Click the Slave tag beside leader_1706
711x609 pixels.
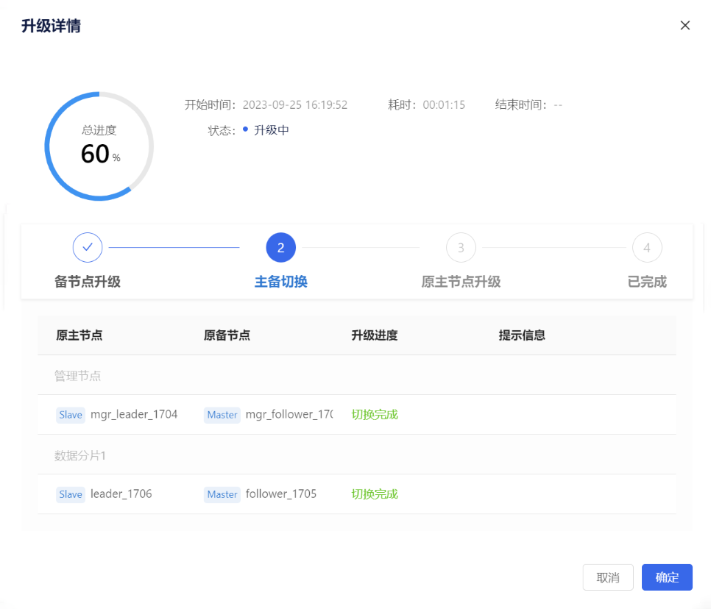(70, 494)
